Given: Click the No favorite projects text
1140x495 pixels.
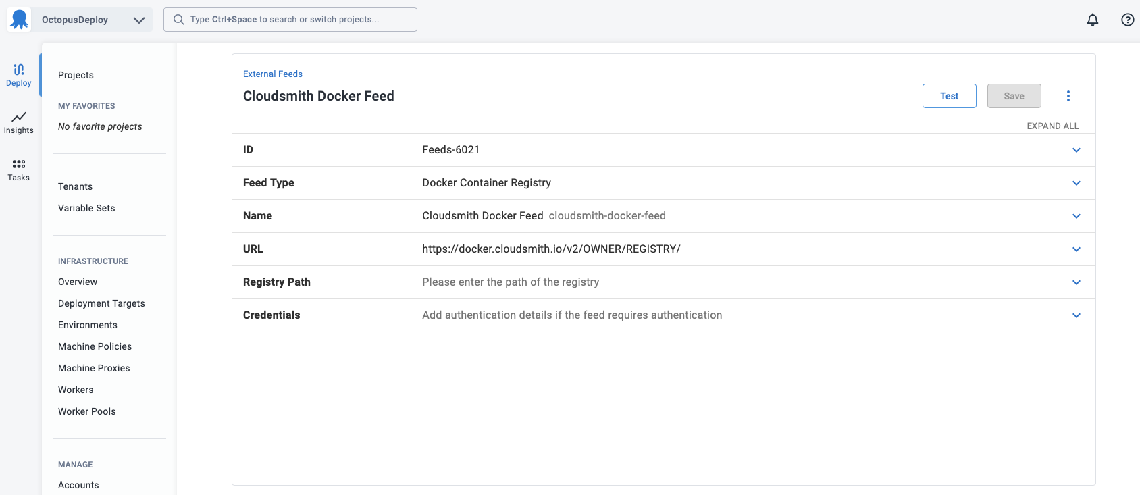Looking at the screenshot, I should point(100,126).
